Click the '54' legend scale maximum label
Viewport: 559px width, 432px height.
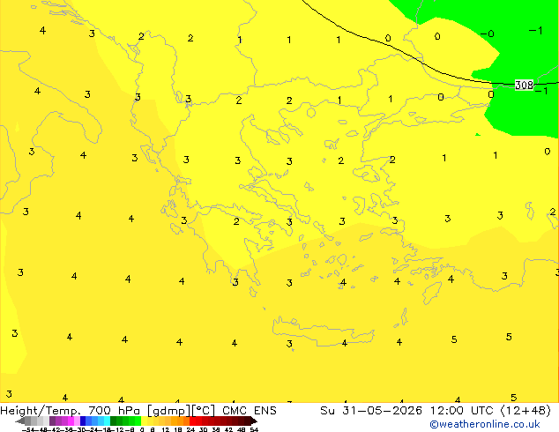tap(254, 430)
